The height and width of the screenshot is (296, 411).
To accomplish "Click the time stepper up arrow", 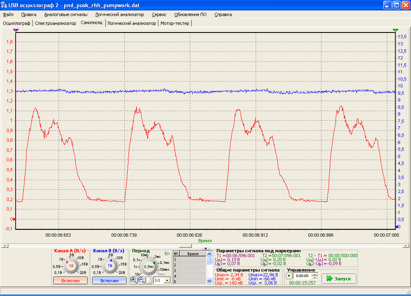I will click(x=315, y=274).
